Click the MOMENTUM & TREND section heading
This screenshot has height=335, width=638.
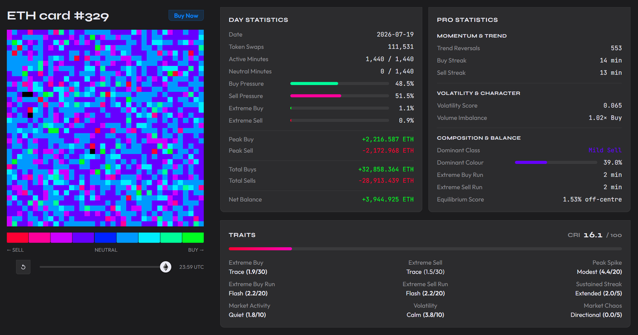(472, 36)
